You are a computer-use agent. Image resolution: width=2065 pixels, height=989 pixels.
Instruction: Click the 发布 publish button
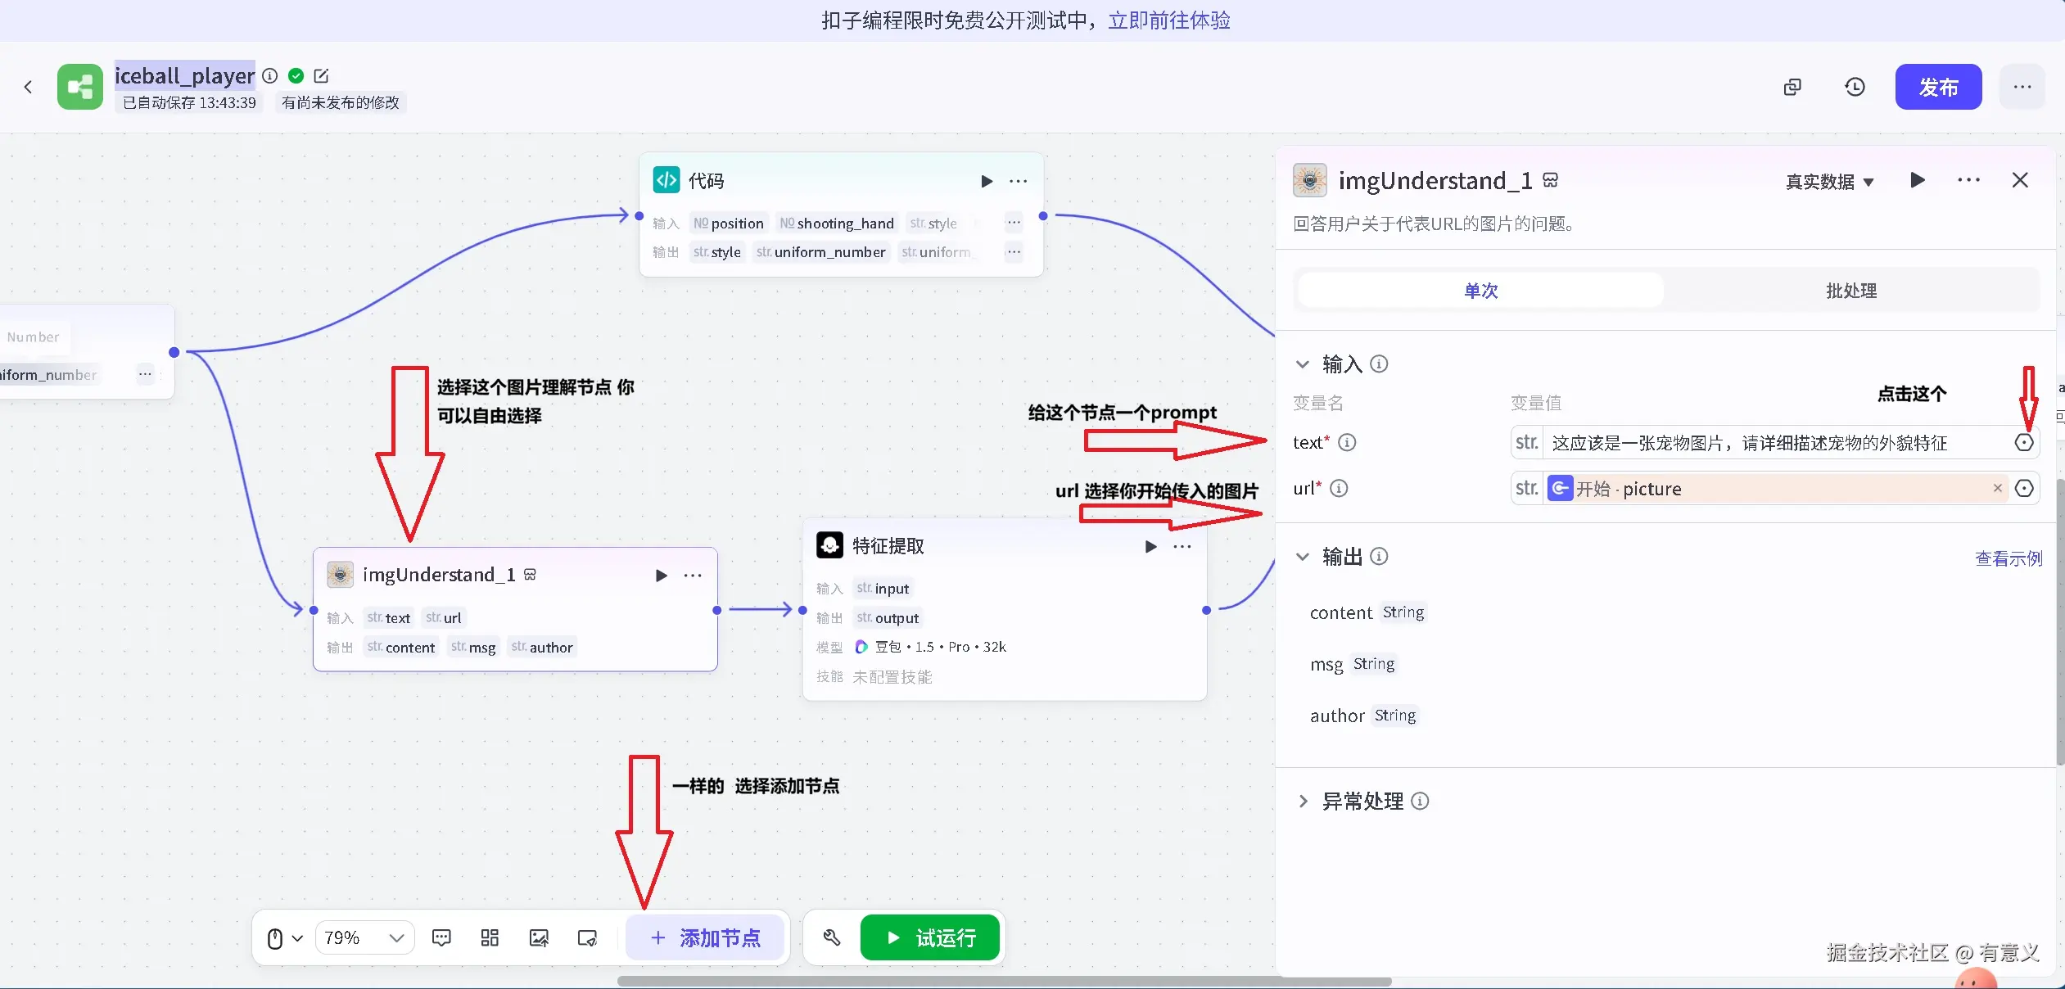pyautogui.click(x=1938, y=86)
